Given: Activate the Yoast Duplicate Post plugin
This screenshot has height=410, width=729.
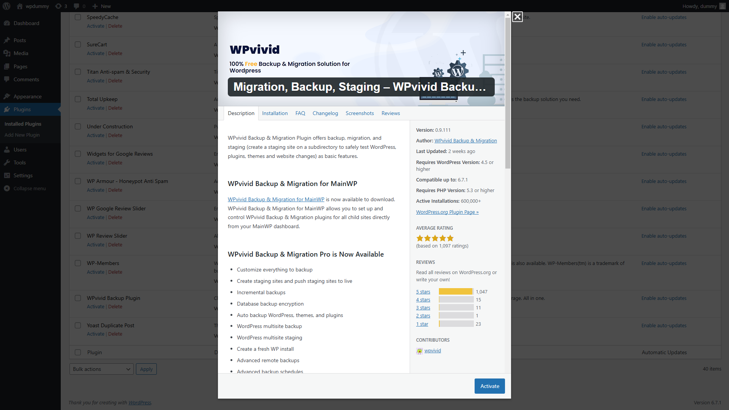Looking at the screenshot, I should 95,334.
